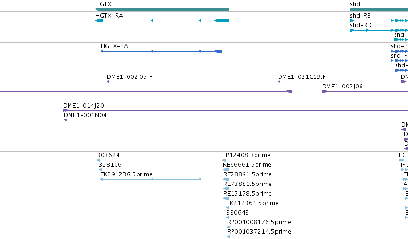
Task: Click the DME1-014J20 clone start marker
Action: coord(66,110)
